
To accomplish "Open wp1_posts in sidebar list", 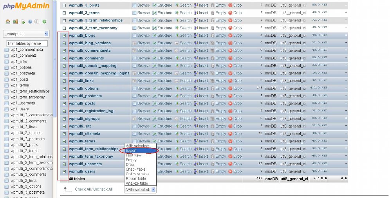I will tap(20, 79).
